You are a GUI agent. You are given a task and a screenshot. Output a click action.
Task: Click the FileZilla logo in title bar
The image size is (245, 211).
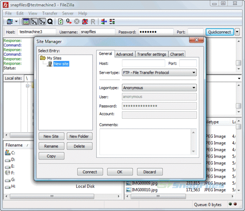pyautogui.click(x=6, y=5)
